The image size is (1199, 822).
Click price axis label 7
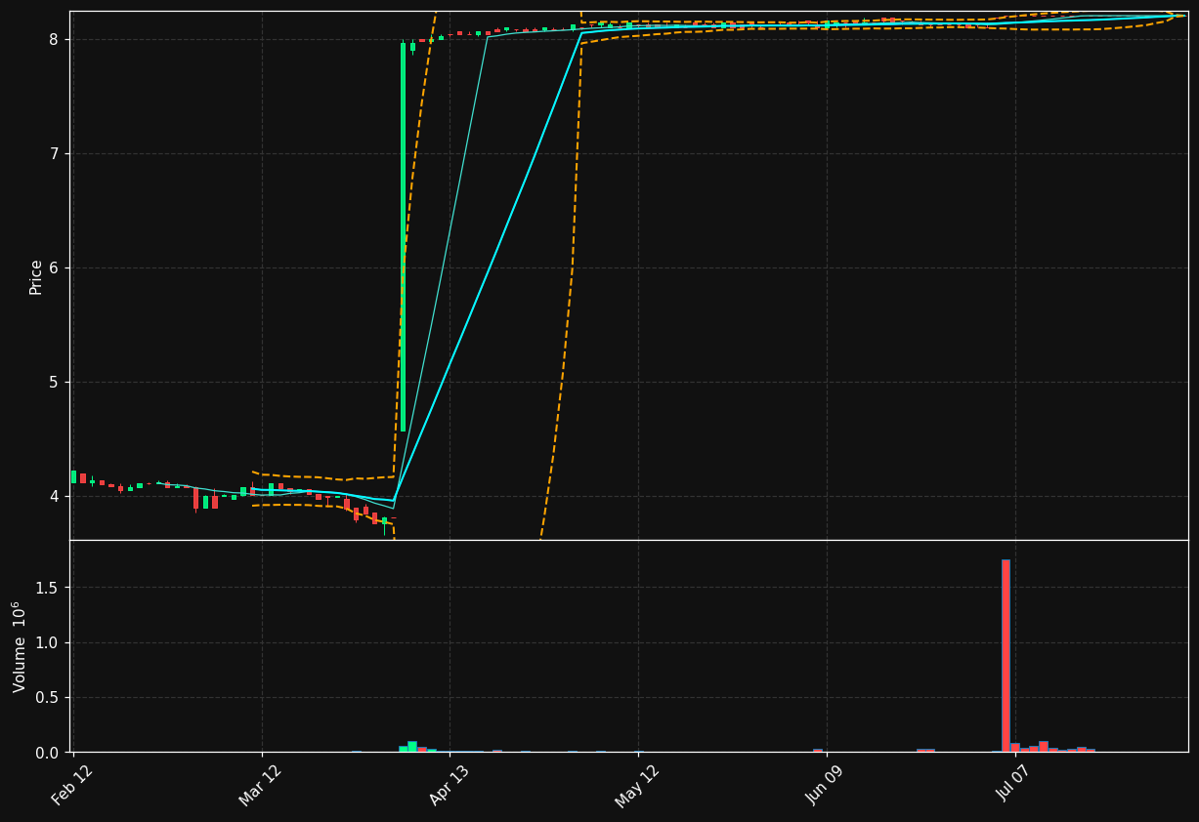(x=54, y=153)
